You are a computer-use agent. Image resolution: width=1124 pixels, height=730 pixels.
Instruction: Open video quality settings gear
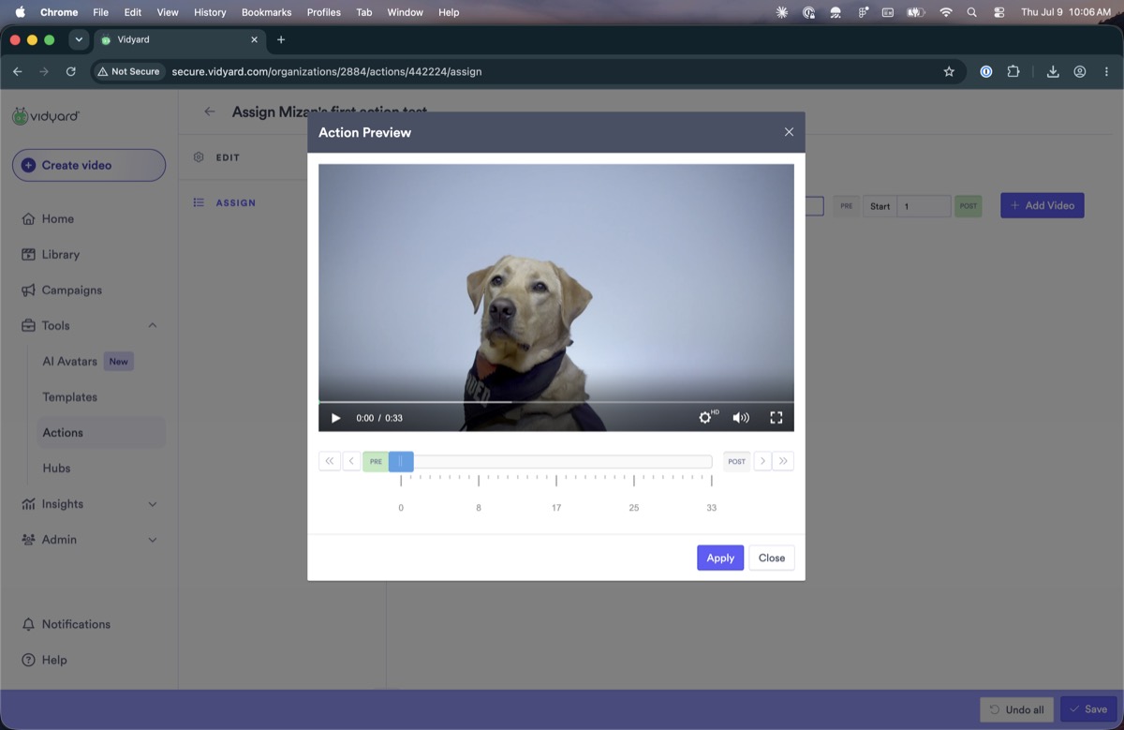point(706,418)
